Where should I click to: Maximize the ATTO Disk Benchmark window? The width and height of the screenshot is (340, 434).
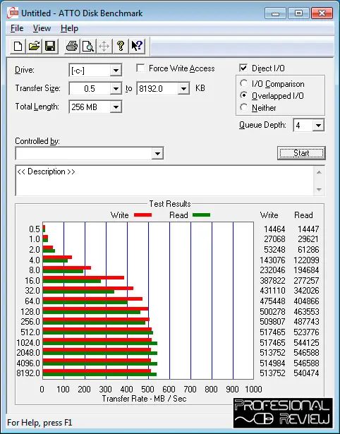298,13
